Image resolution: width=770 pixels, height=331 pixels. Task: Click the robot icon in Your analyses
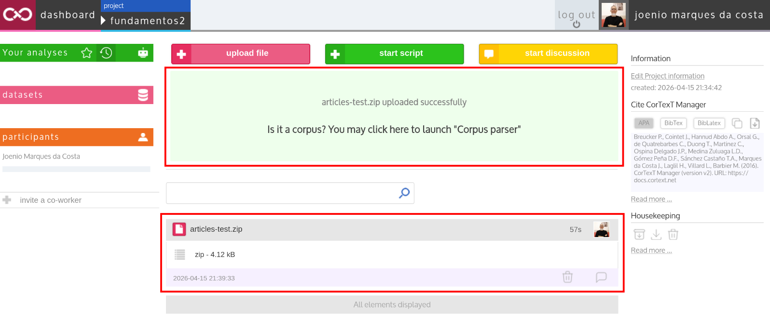pyautogui.click(x=143, y=53)
